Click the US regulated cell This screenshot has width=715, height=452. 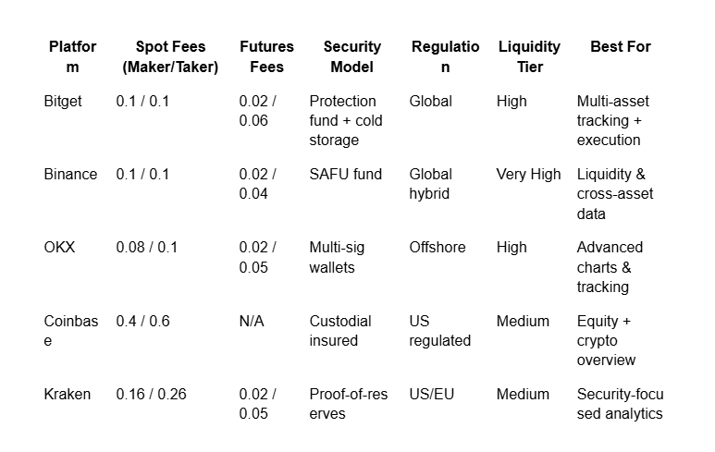coord(439,331)
